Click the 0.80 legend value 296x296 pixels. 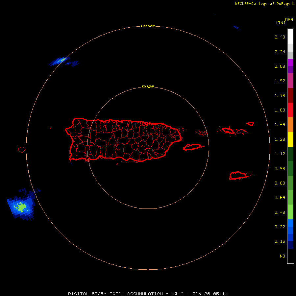[280, 183]
